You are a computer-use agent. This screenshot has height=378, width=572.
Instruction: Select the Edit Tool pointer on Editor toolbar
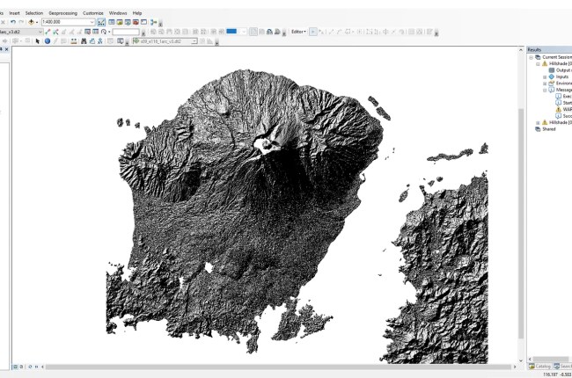click(313, 32)
